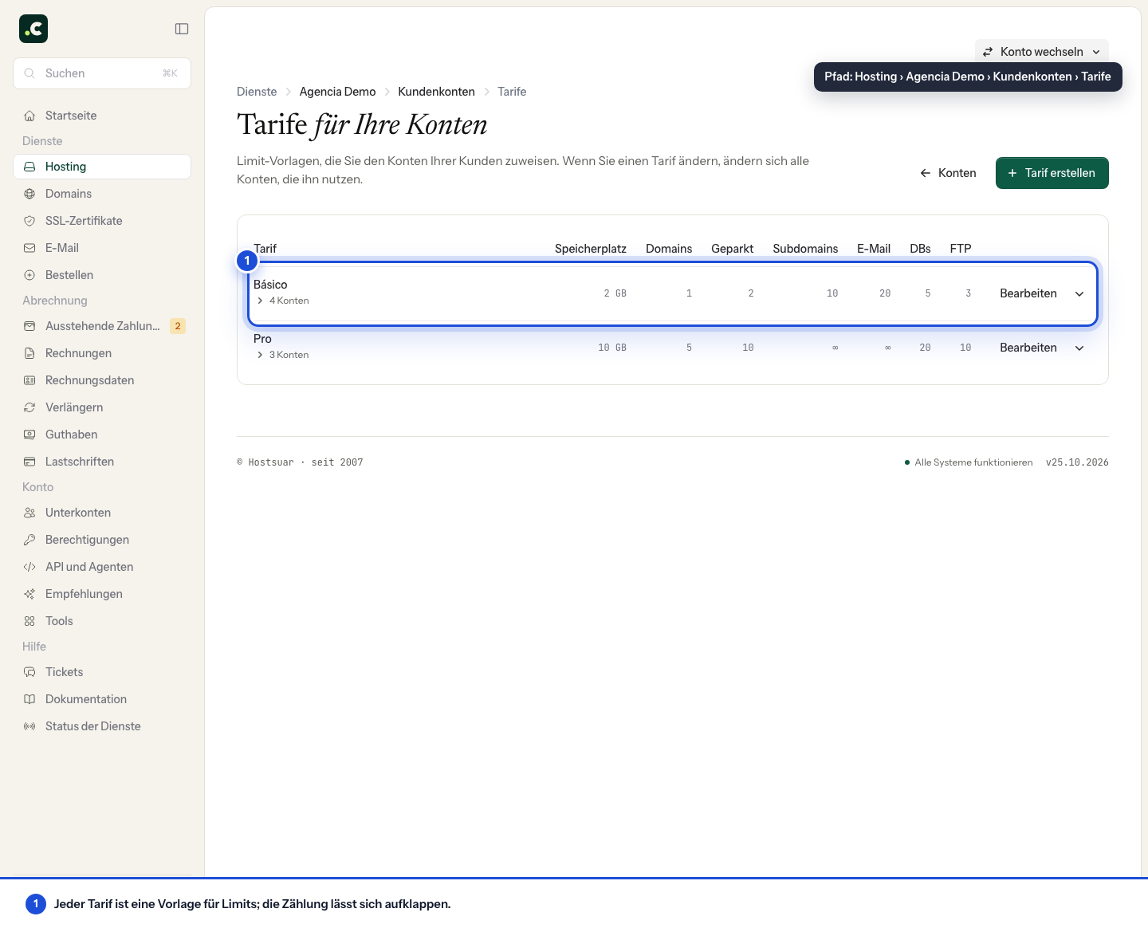Click the "Alle Systeme funktionieren" status text
Viewport: 1148px width, 928px height.
(973, 462)
